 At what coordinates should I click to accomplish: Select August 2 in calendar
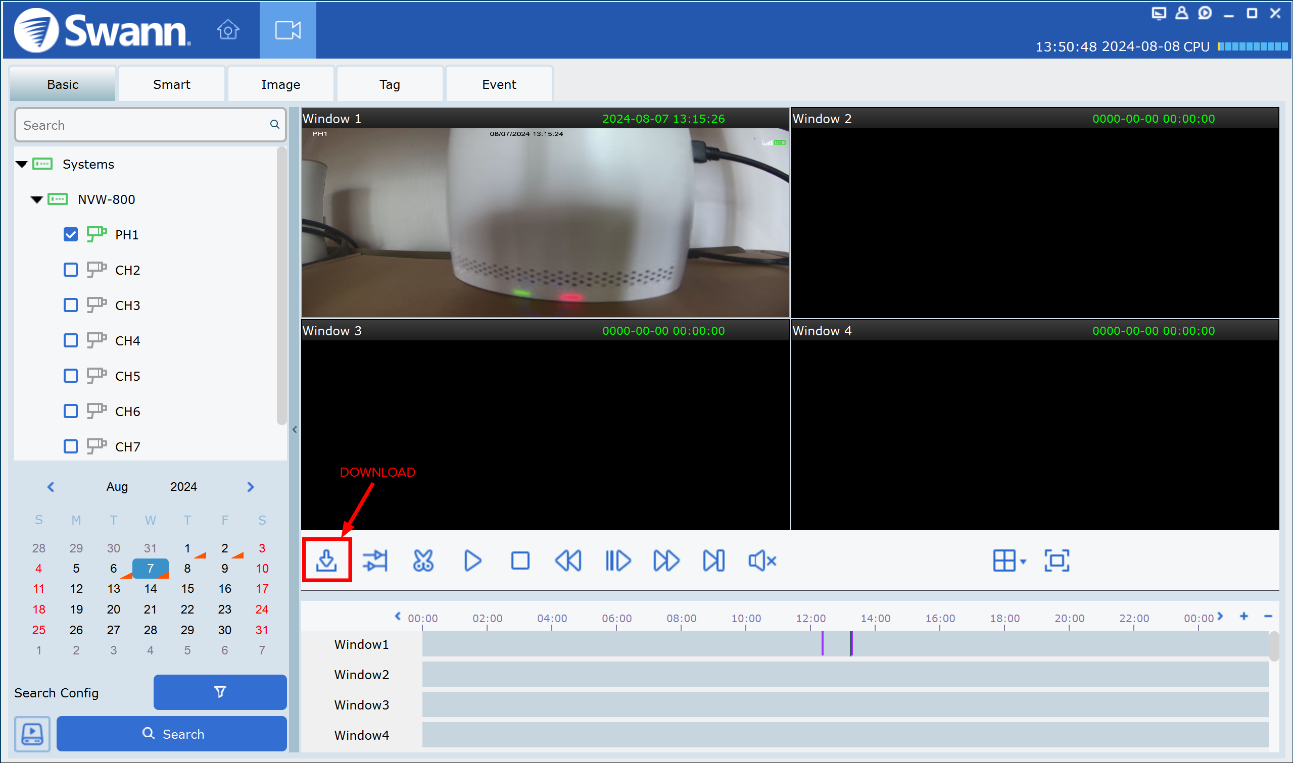point(225,548)
